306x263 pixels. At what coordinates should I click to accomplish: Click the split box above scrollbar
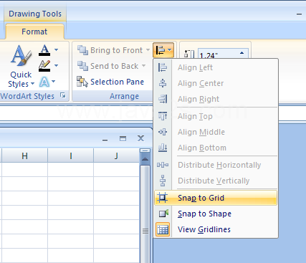pos(145,150)
